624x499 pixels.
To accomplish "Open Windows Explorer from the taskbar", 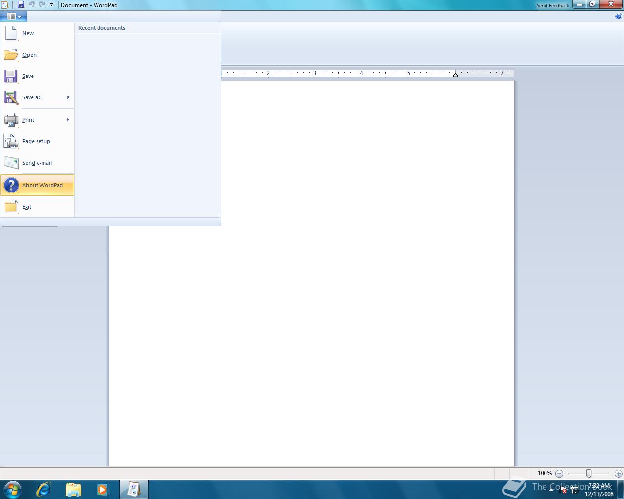I will pos(73,489).
